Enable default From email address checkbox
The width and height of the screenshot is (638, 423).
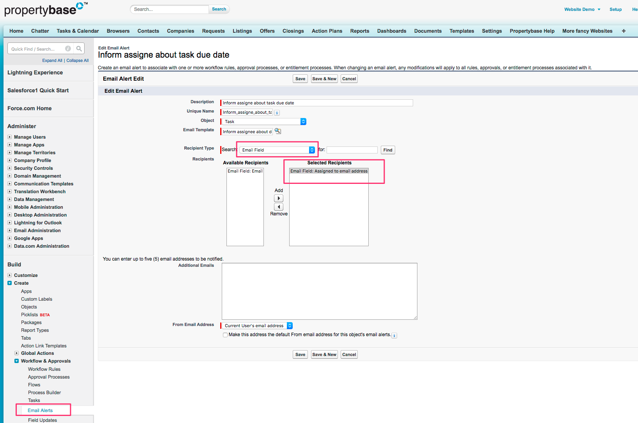click(225, 335)
